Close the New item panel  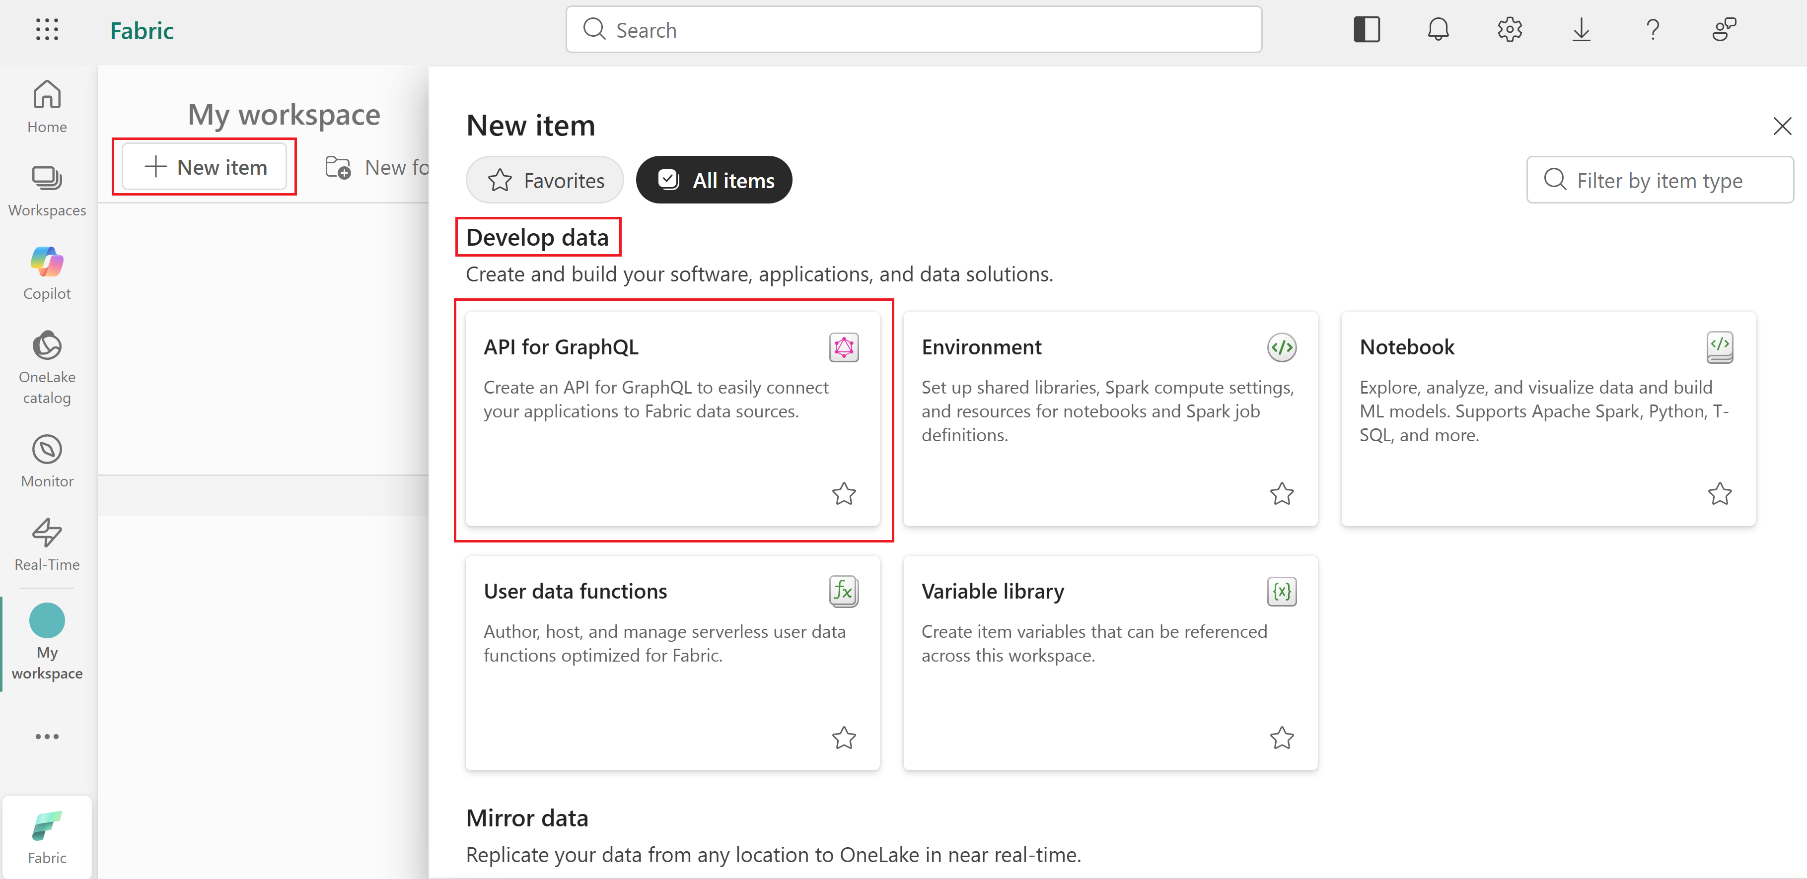click(x=1782, y=126)
